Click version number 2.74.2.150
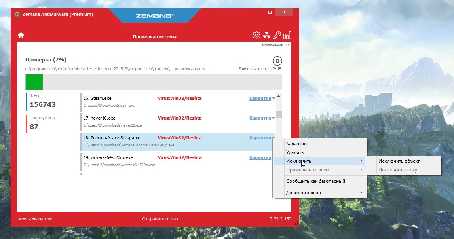The height and width of the screenshot is (239, 454). [x=280, y=219]
